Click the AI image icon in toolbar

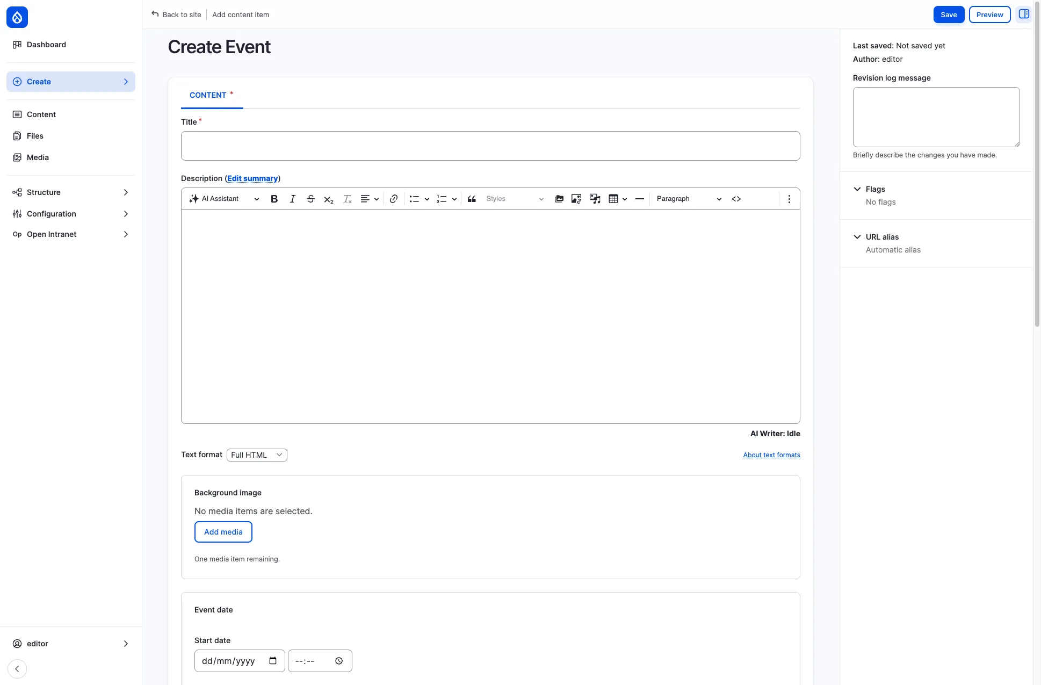click(576, 199)
